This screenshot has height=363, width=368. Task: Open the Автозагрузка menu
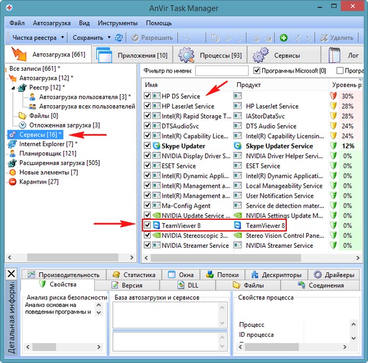point(51,23)
